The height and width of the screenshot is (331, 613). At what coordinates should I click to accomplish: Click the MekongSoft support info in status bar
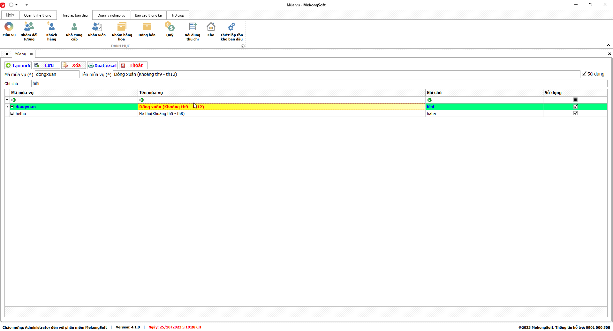point(564,327)
